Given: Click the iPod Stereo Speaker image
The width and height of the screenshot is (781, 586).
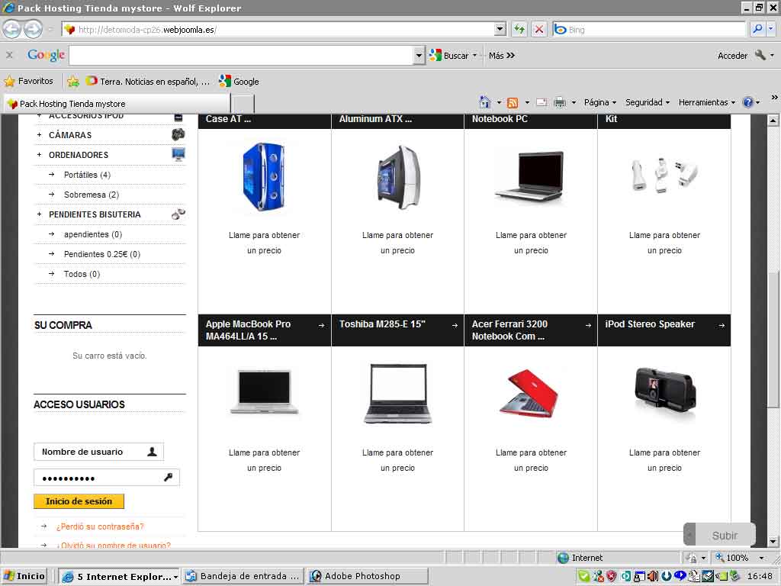Looking at the screenshot, I should 664,391.
